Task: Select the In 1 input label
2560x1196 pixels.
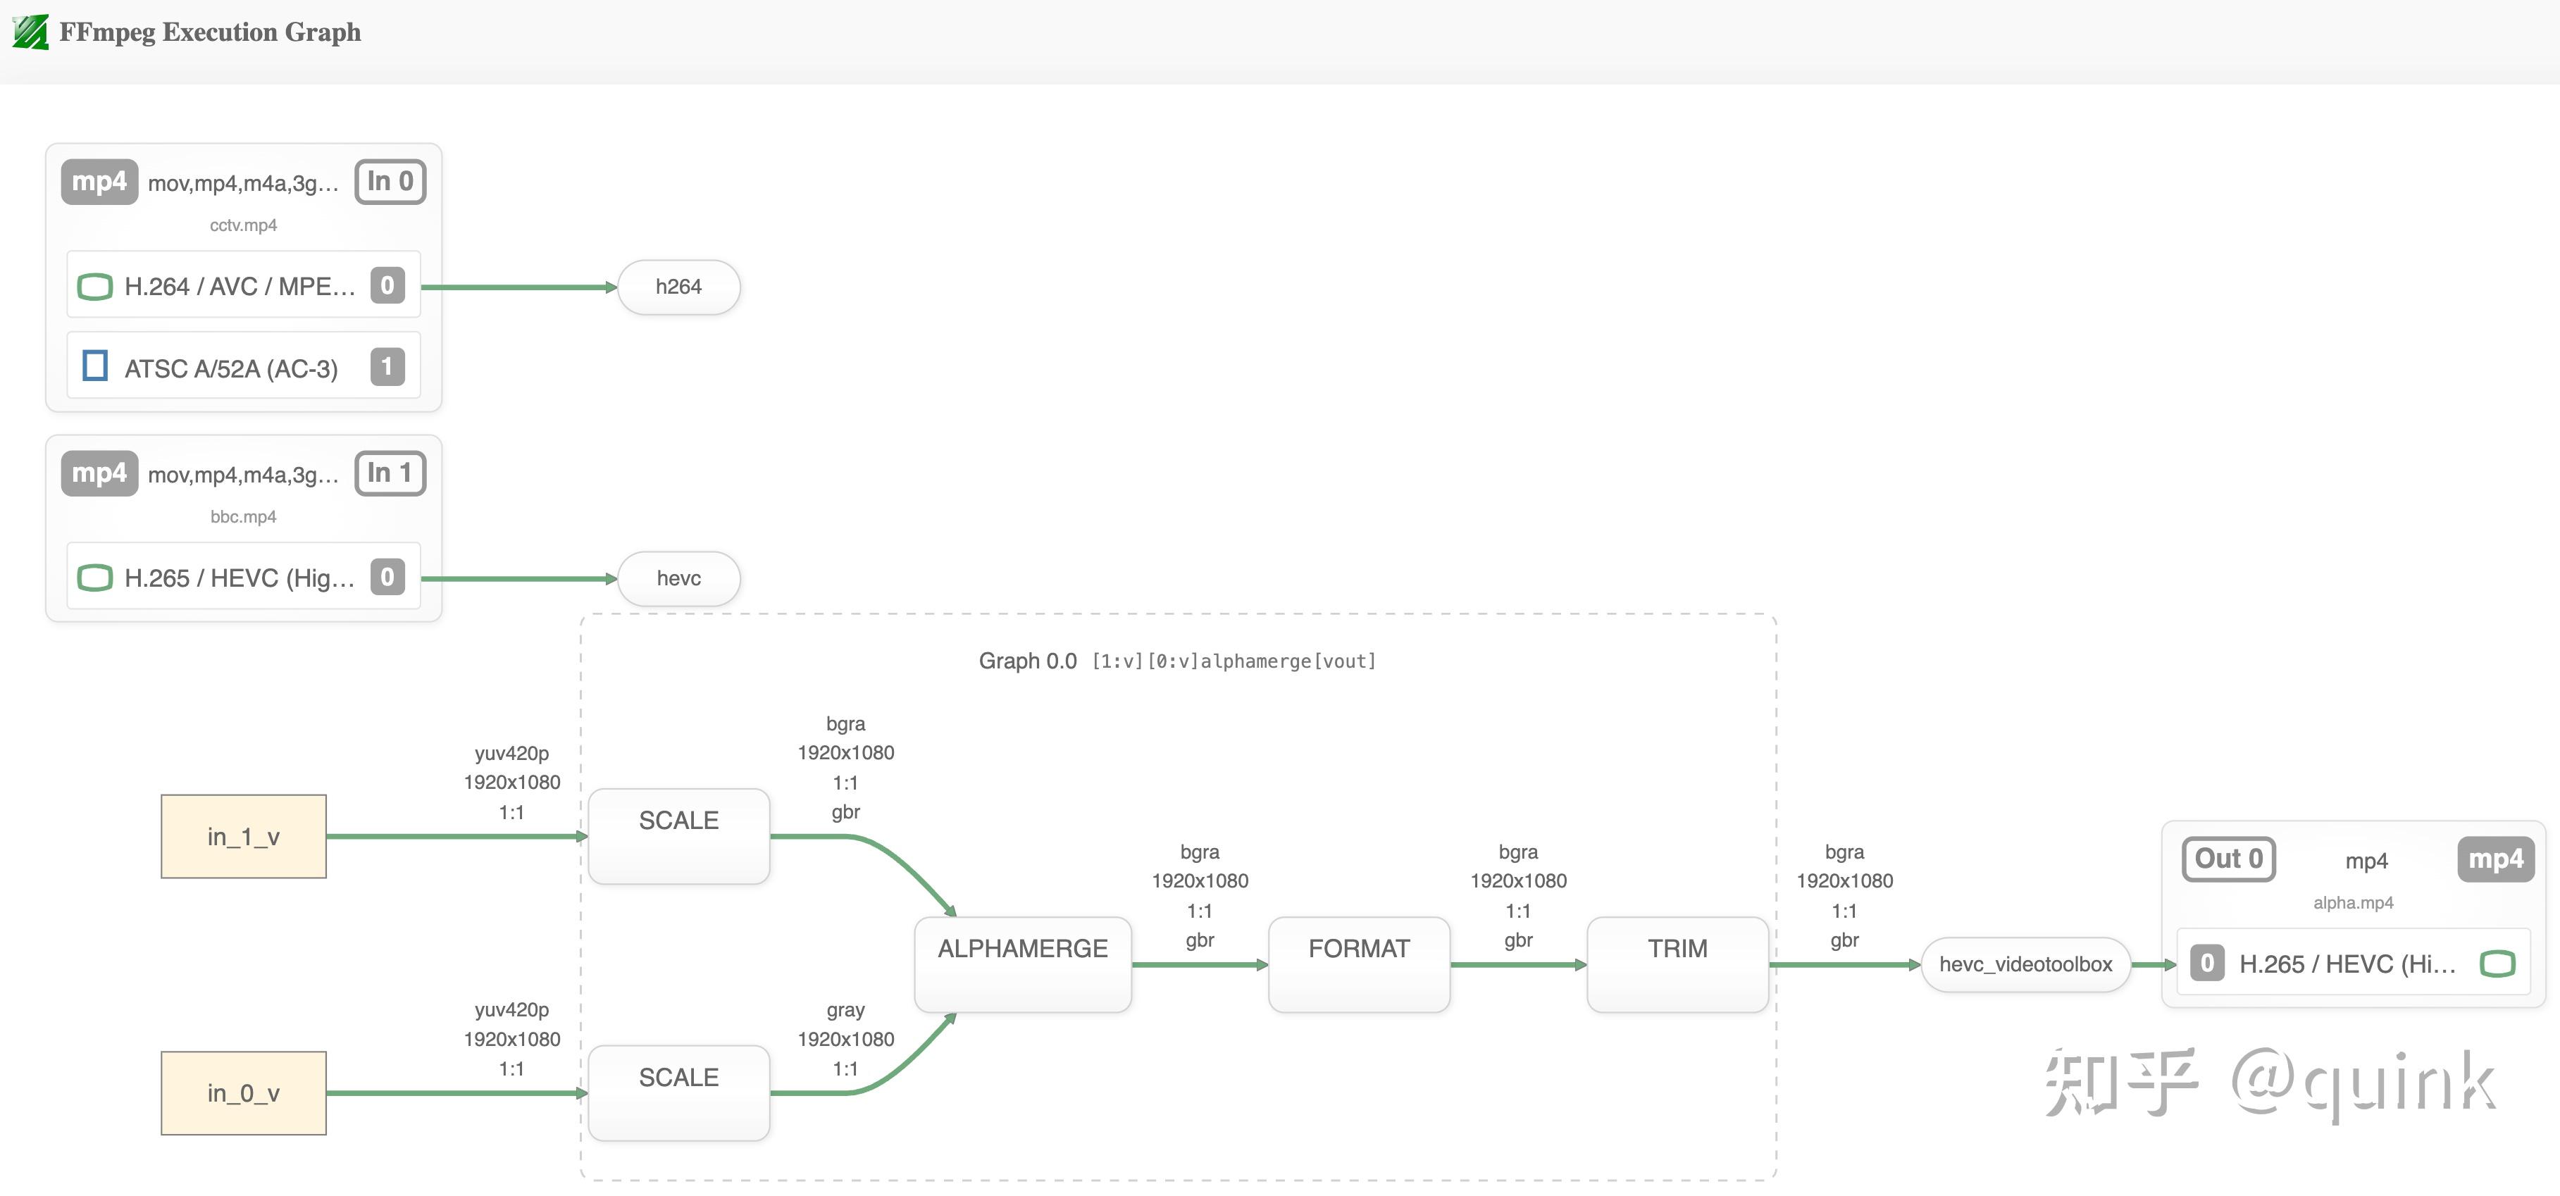Action: pos(390,473)
